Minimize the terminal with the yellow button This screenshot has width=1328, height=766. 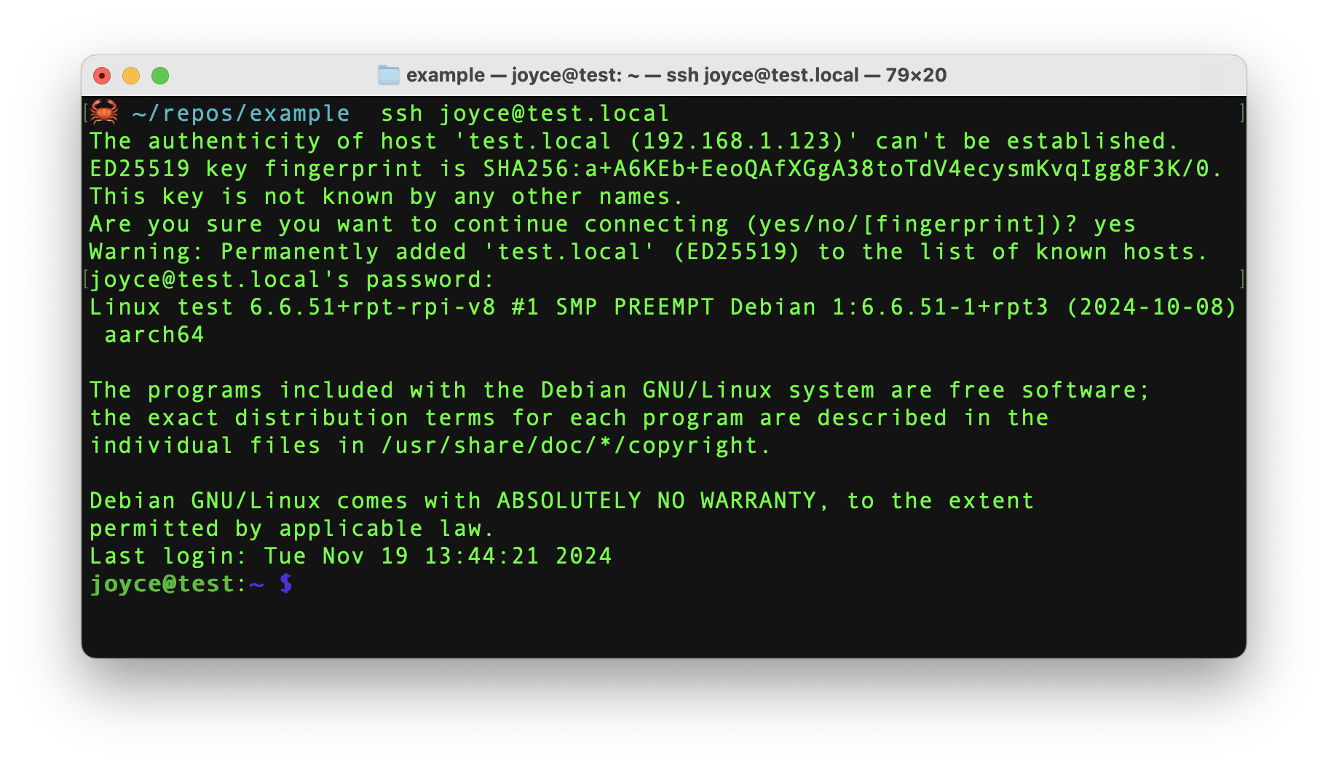pyautogui.click(x=131, y=76)
